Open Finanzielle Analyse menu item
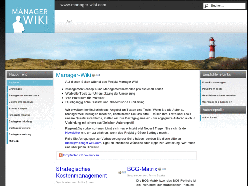Viewport: 248px width, 186px height. (30, 115)
